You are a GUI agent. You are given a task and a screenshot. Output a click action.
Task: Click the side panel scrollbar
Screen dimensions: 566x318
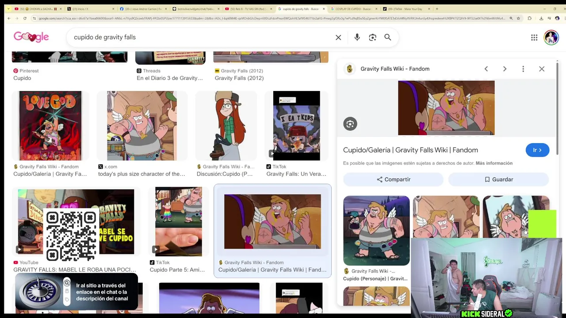tap(557, 108)
